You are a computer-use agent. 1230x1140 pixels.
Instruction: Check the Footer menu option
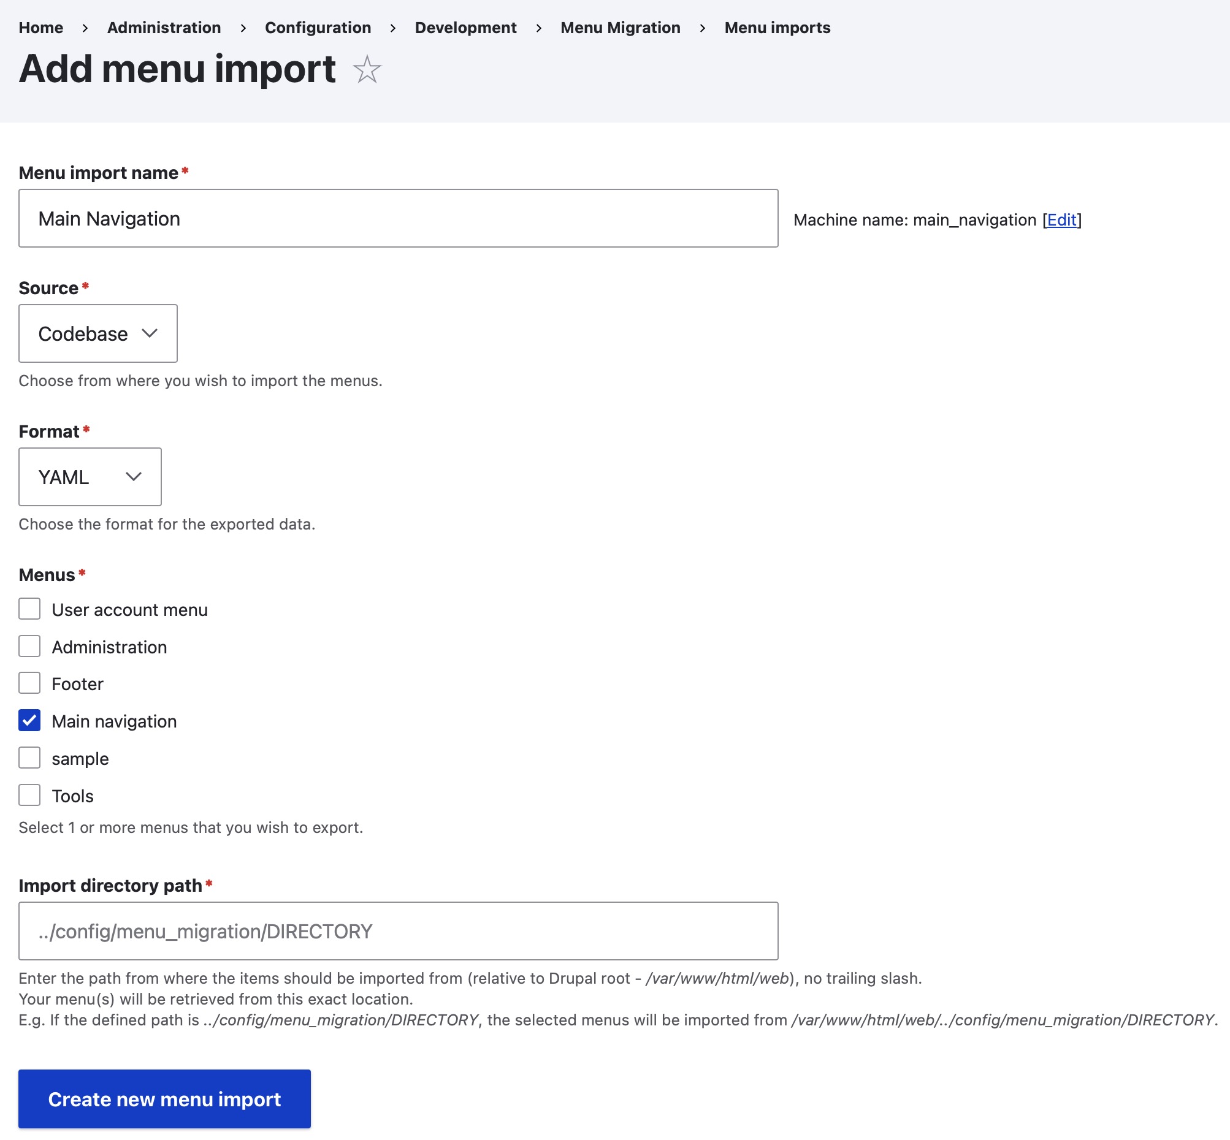point(29,683)
